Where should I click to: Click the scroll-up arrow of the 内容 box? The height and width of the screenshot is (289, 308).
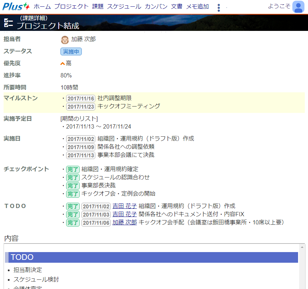pos(302,247)
